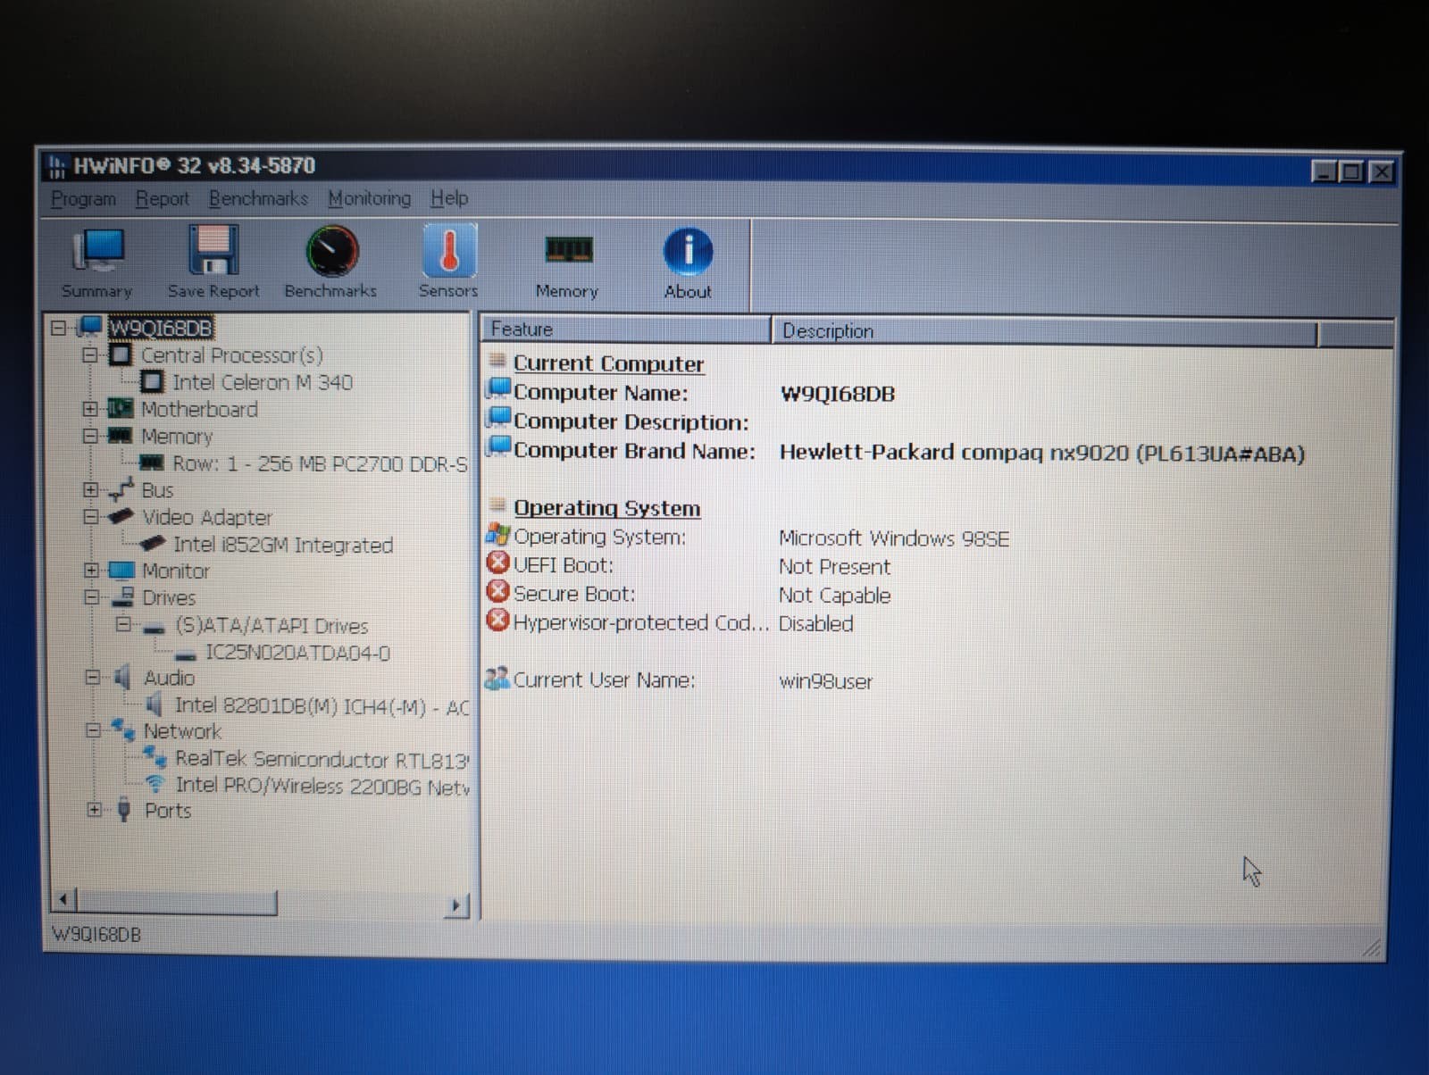Screen dimensions: 1429x1075
Task: Expand the Bus branch
Action: coord(90,490)
